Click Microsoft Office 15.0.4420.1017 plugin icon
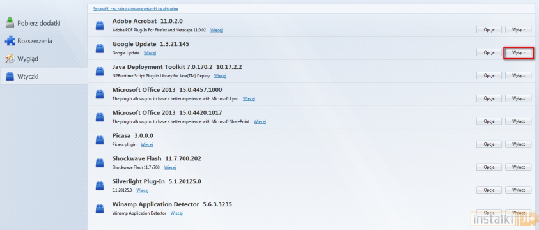The height and width of the screenshot is (230, 539). [x=100, y=117]
